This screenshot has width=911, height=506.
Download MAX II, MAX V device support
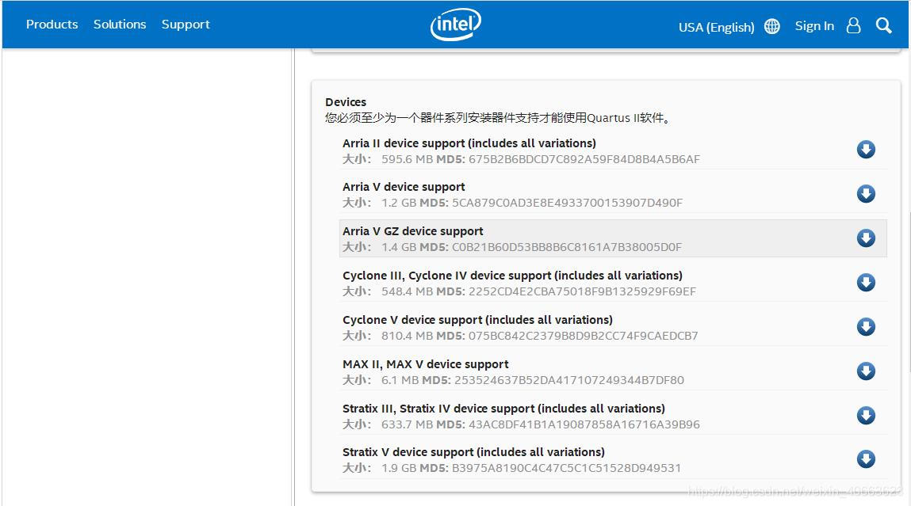coord(866,371)
